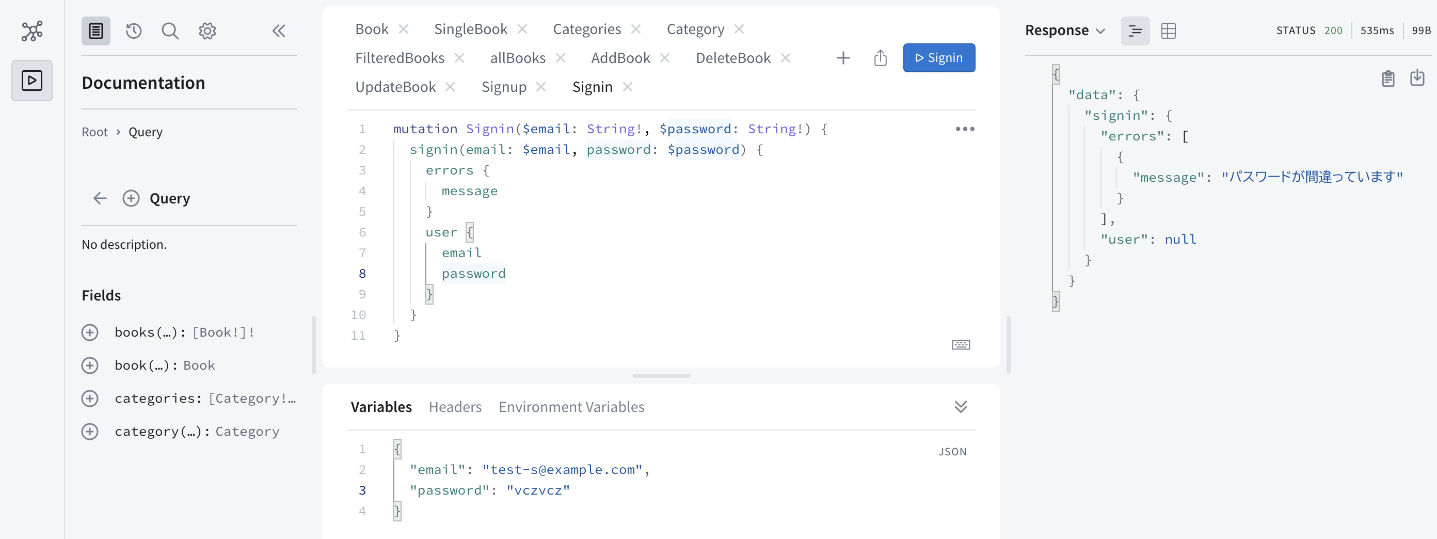Click the STATUS 200 indicator
The height and width of the screenshot is (539, 1437).
(1308, 30)
